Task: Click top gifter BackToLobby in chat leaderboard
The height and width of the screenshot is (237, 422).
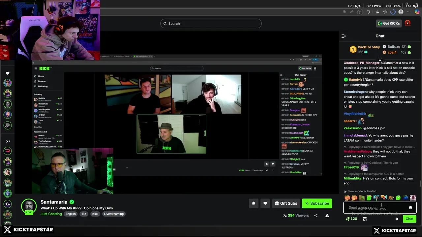Action: [369, 47]
